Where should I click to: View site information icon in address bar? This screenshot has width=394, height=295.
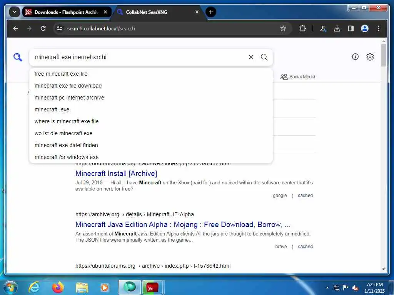(x=60, y=28)
